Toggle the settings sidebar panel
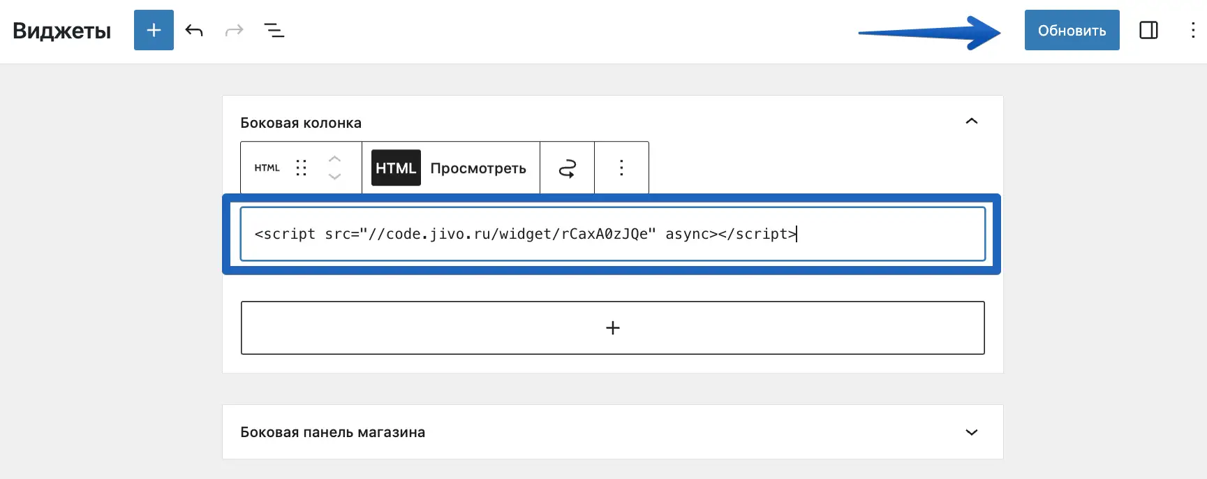This screenshot has height=479, width=1207. (x=1148, y=30)
